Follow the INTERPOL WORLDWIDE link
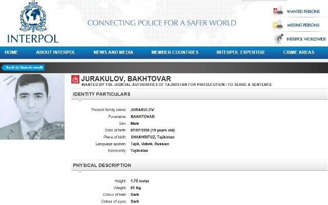This screenshot has width=328, height=205. (x=306, y=39)
